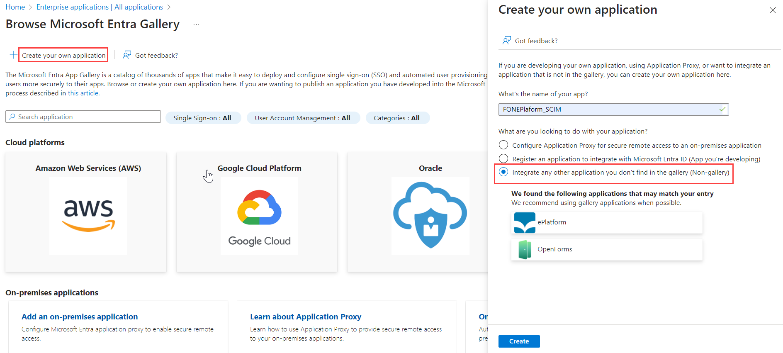Screen dimensions: 783x353
Task: Click the Google Cloud logo thumbnail
Action: coord(259,216)
